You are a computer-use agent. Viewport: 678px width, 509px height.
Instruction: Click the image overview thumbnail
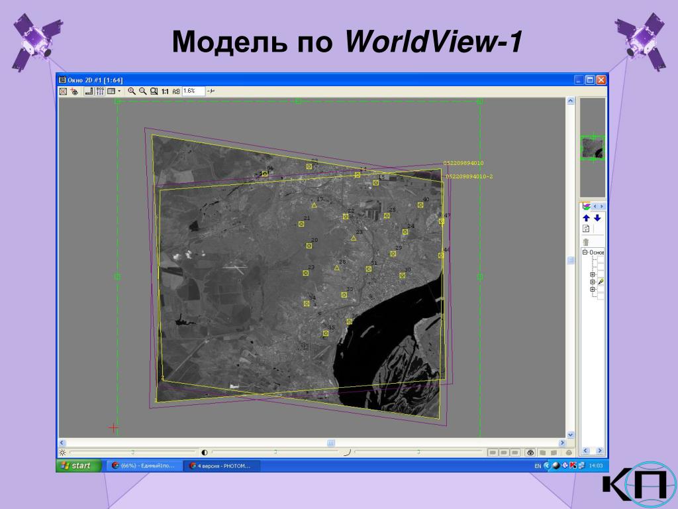point(593,147)
